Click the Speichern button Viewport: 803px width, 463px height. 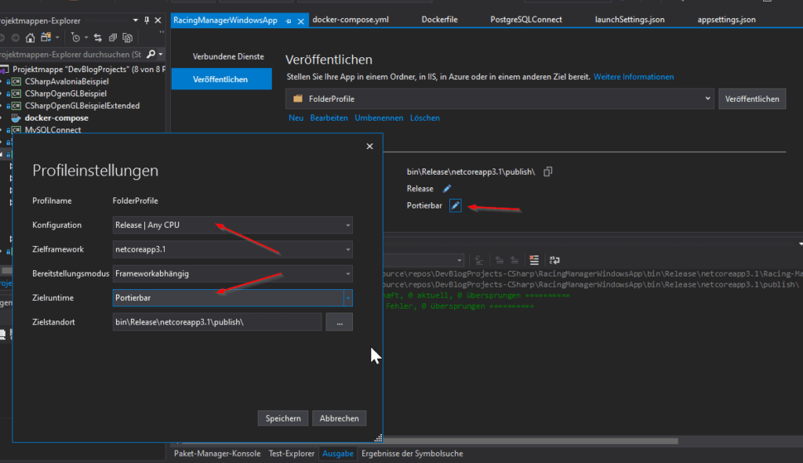click(x=282, y=418)
